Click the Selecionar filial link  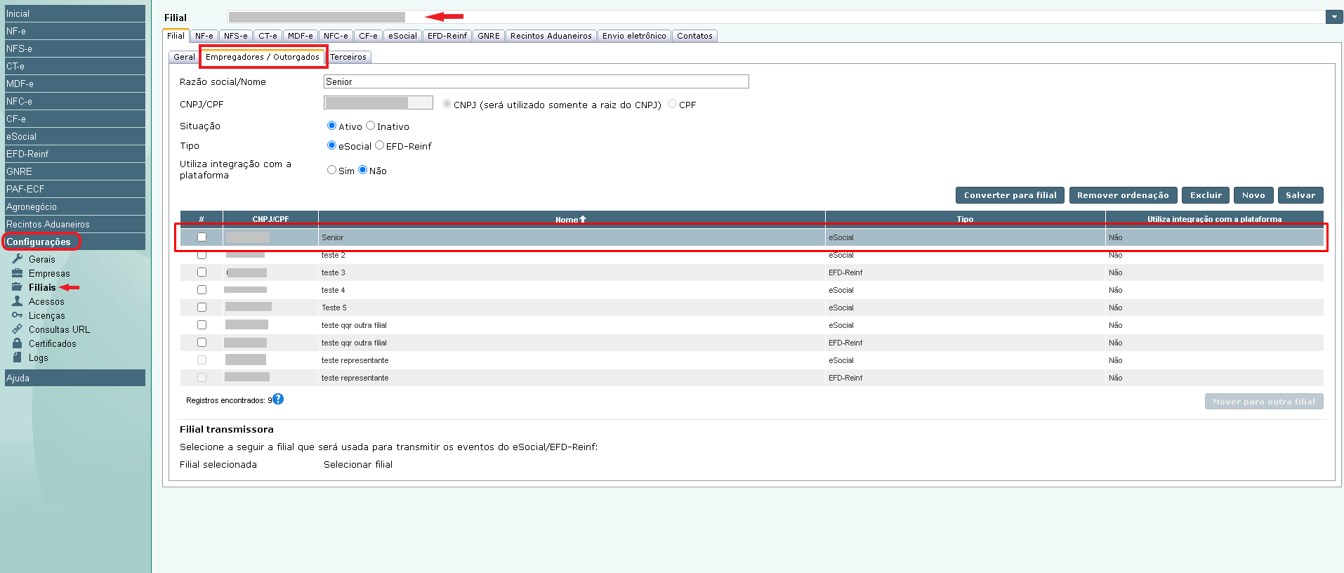(358, 464)
